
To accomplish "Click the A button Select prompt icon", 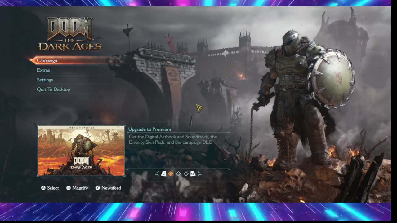I will tap(43, 188).
